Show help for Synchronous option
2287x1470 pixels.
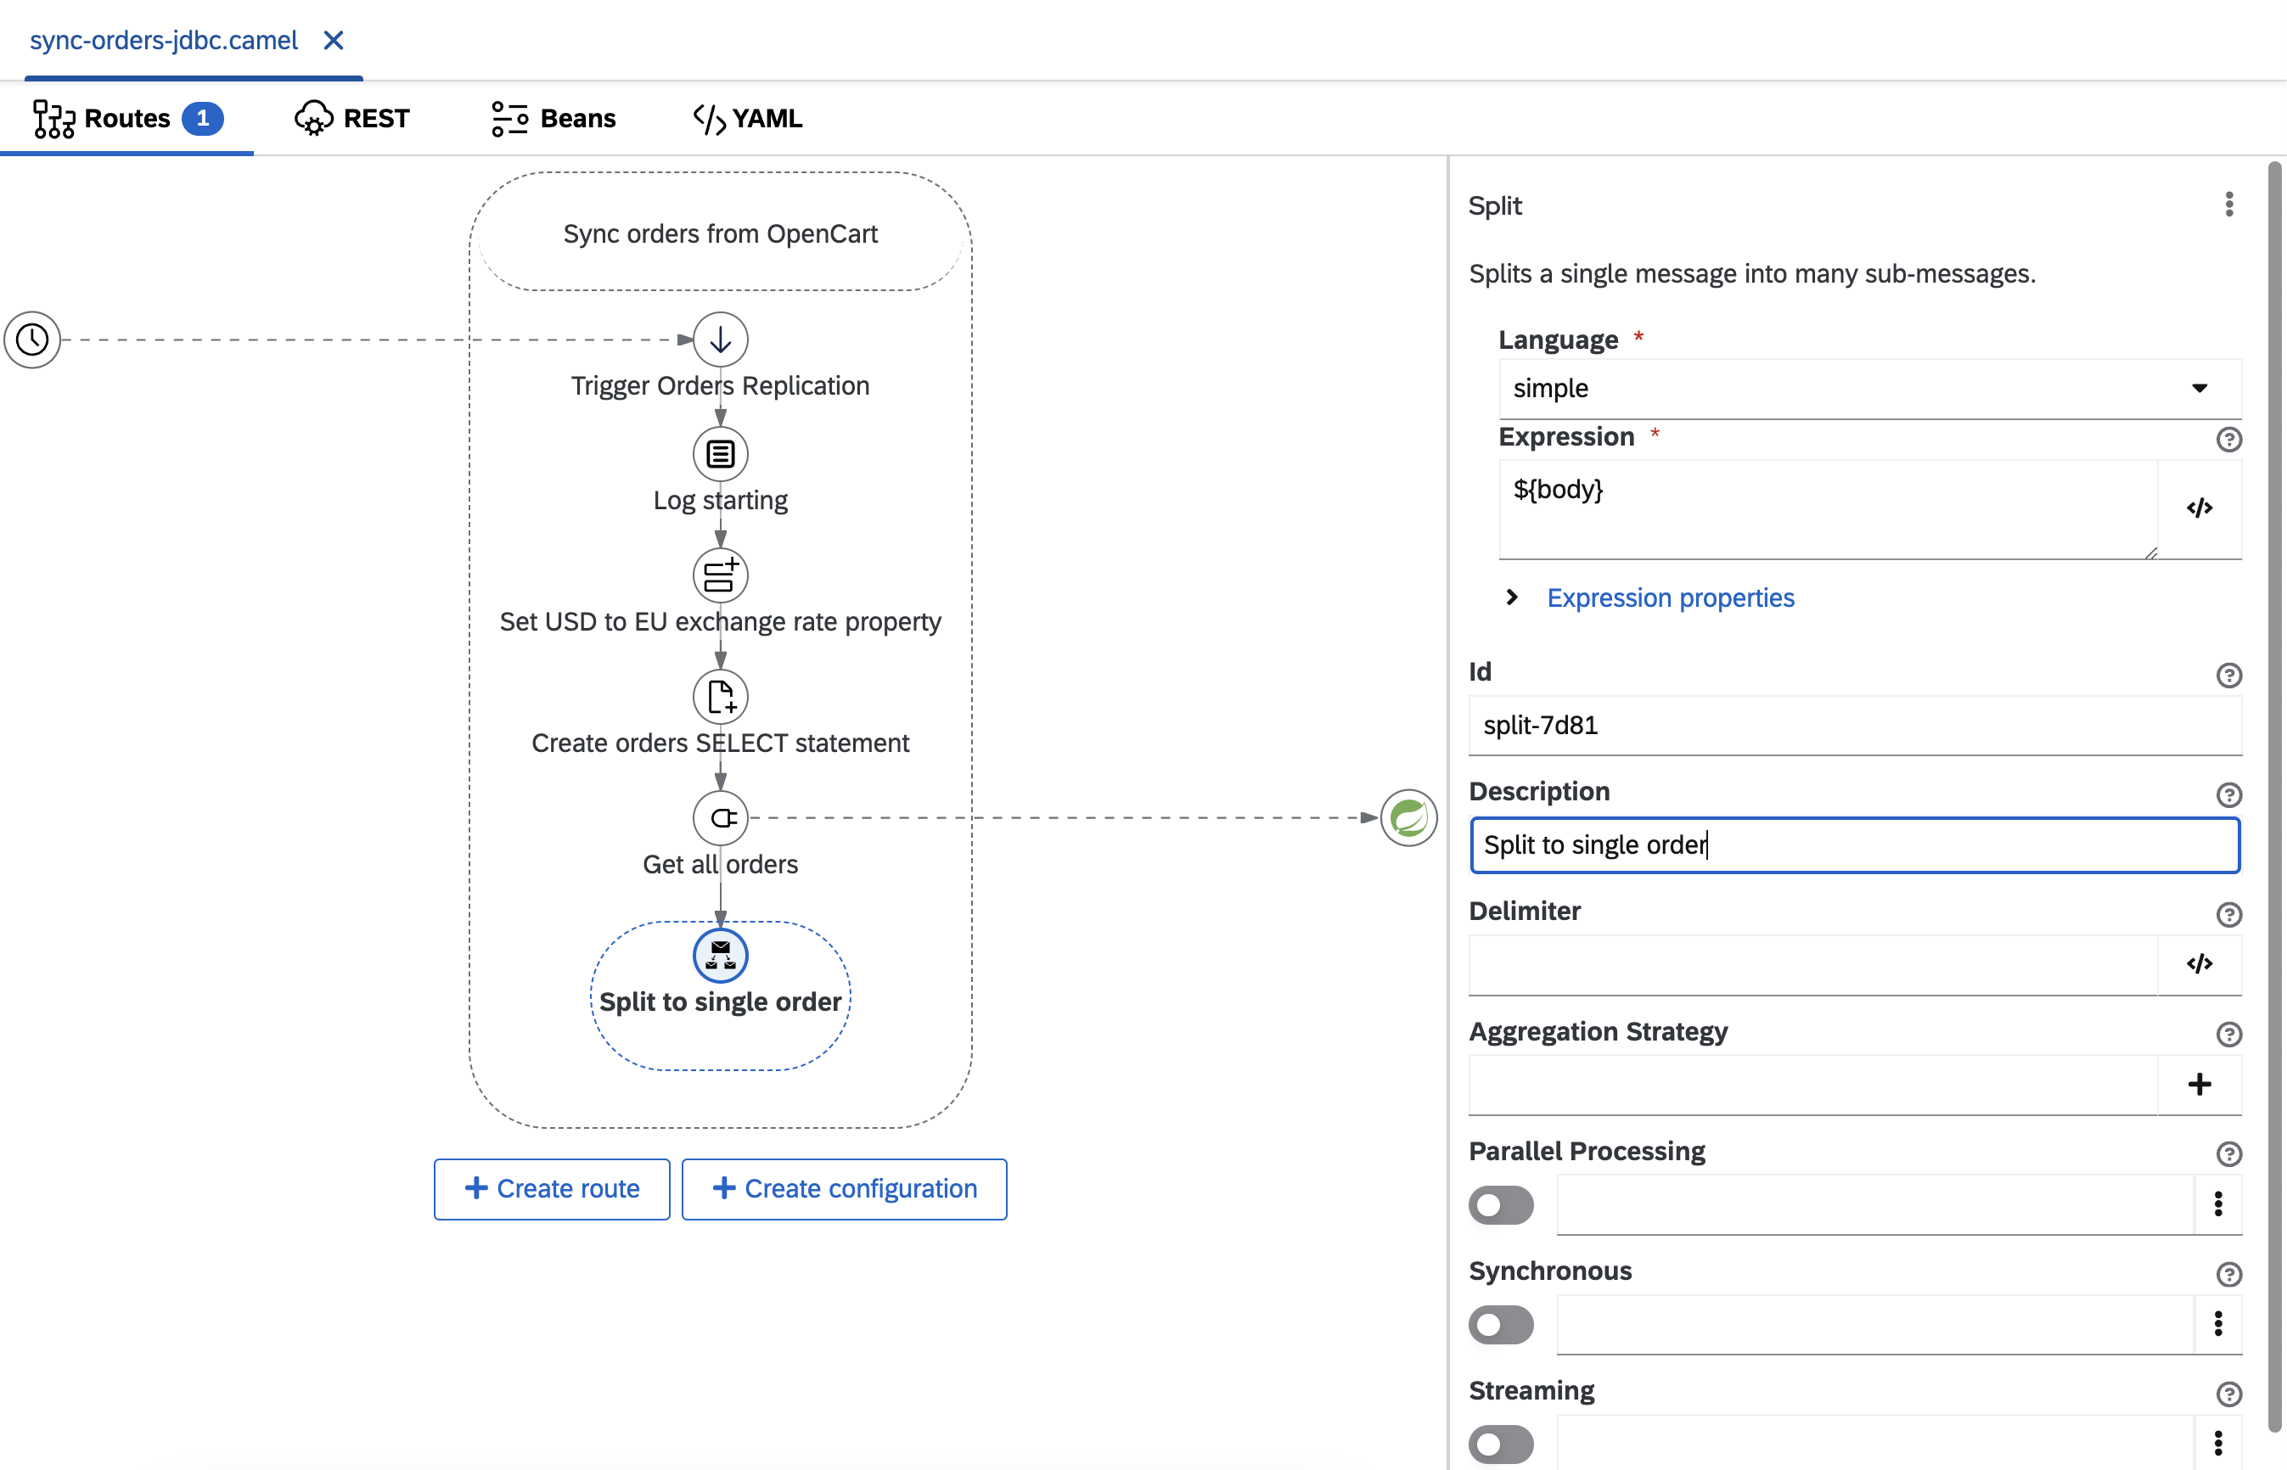tap(2228, 1274)
